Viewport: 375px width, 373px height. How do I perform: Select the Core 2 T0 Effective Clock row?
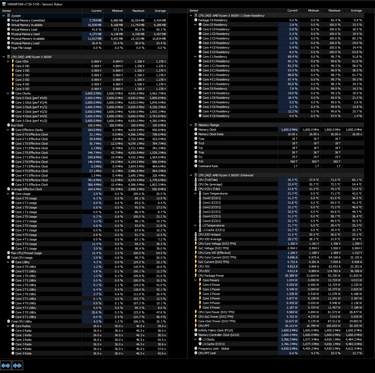click(84, 153)
